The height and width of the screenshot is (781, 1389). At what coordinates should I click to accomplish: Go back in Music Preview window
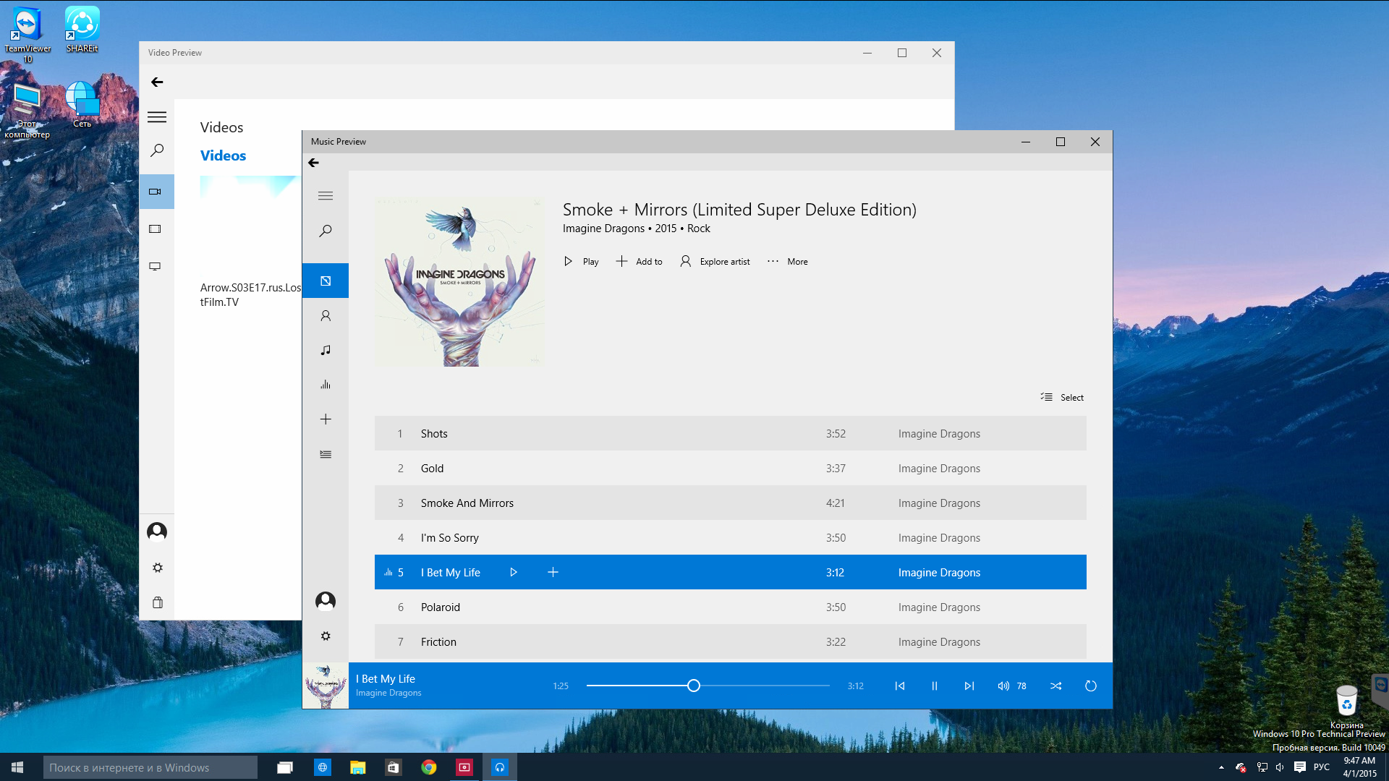[x=313, y=163]
